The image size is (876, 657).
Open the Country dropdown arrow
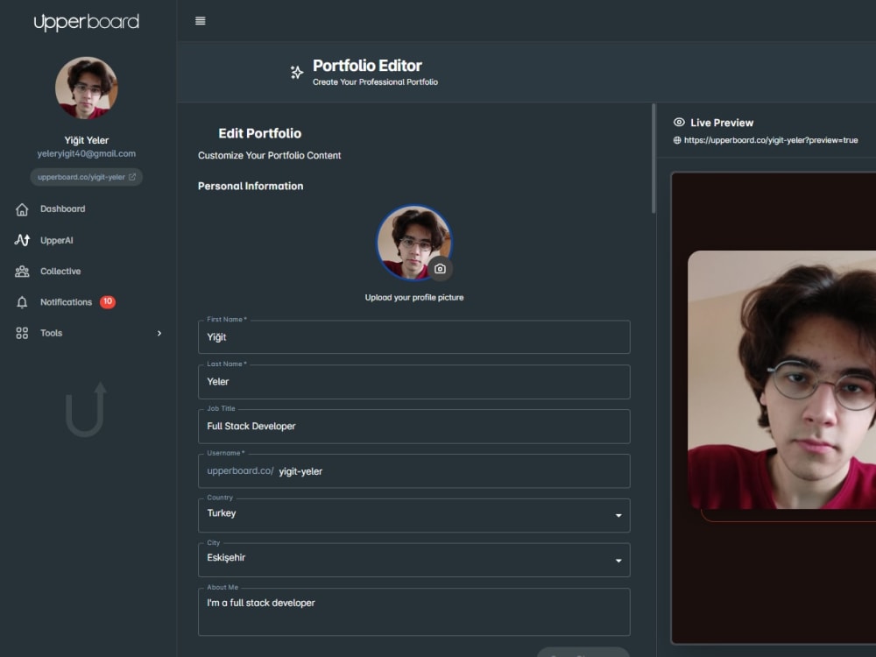click(x=618, y=515)
